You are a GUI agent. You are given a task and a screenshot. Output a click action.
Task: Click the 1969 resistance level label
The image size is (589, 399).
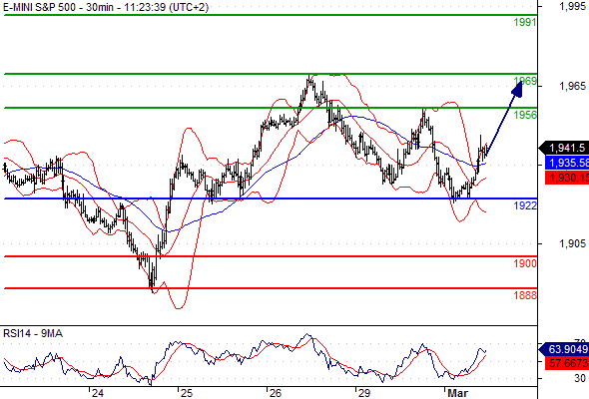click(x=525, y=81)
